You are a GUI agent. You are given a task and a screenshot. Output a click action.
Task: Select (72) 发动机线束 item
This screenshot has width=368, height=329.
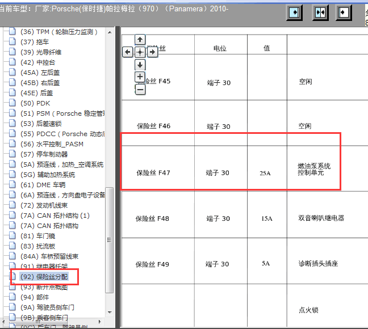(44, 205)
